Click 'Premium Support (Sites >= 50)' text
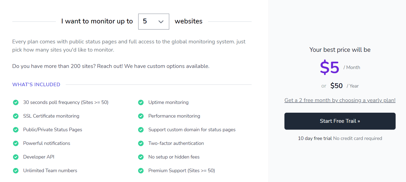The image size is (406, 182). point(182,171)
